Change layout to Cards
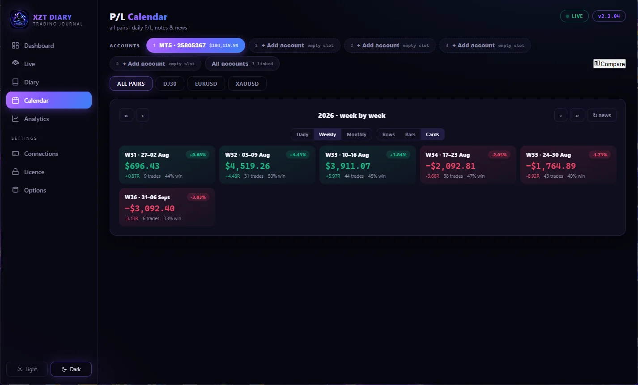Image resolution: width=638 pixels, height=385 pixels. [x=433, y=134]
